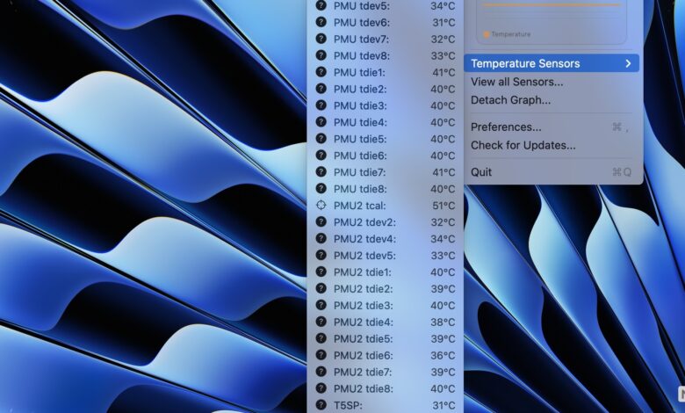Select the PMU2 tdie1 sensor label
Screen dimensions: 685x413
coord(362,272)
